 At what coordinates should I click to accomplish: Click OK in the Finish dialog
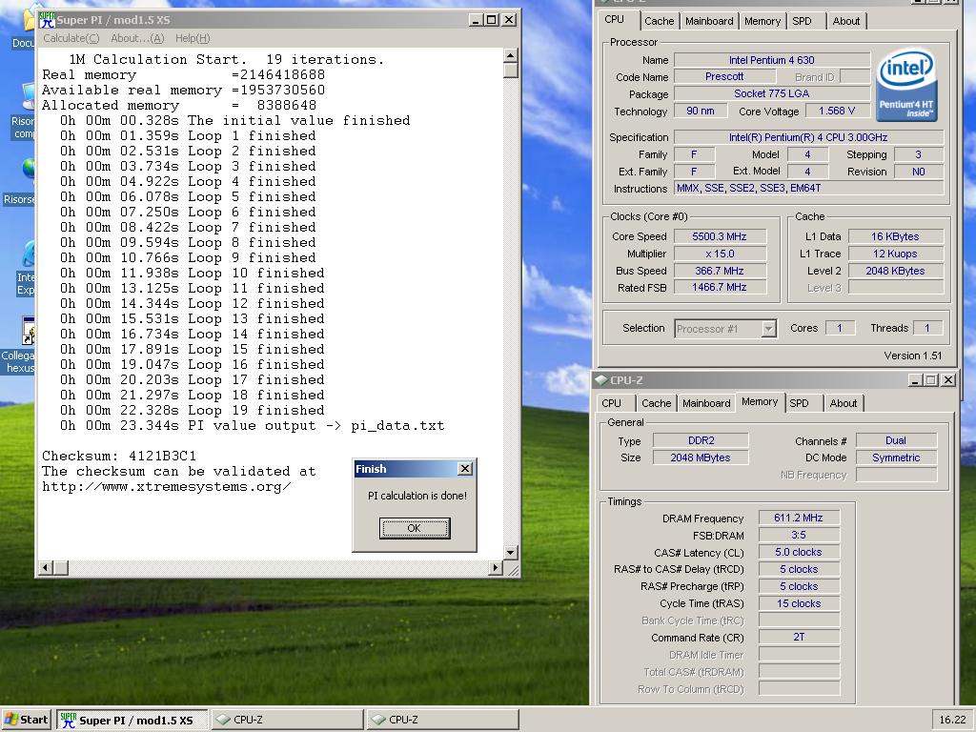click(x=415, y=528)
